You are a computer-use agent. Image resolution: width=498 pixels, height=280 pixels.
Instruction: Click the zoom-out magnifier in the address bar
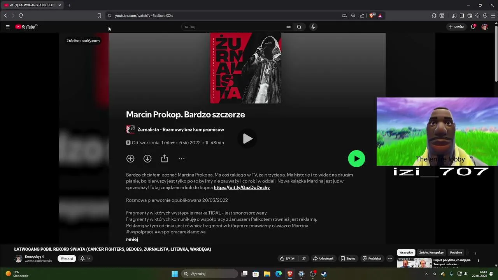click(353, 16)
